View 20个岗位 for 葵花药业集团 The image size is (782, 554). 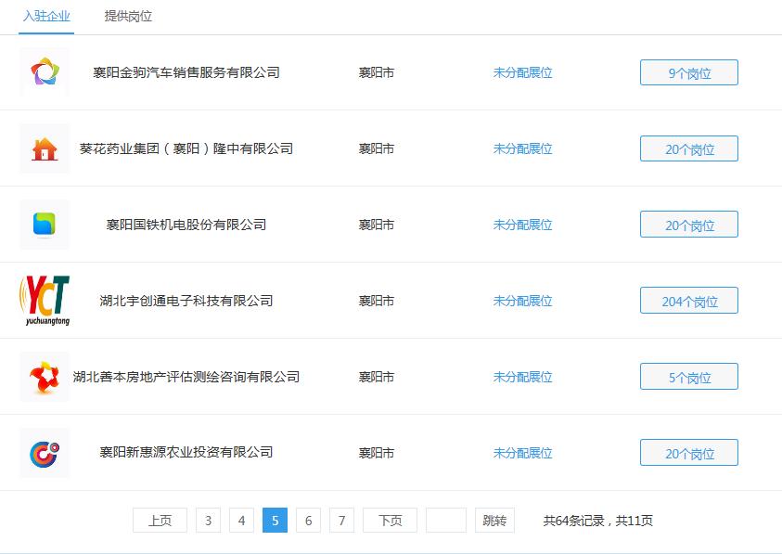coord(688,148)
